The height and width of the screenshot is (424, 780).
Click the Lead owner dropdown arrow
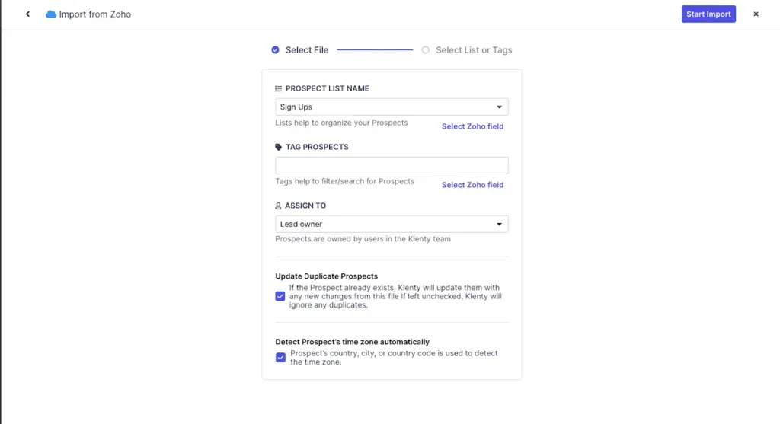point(500,225)
